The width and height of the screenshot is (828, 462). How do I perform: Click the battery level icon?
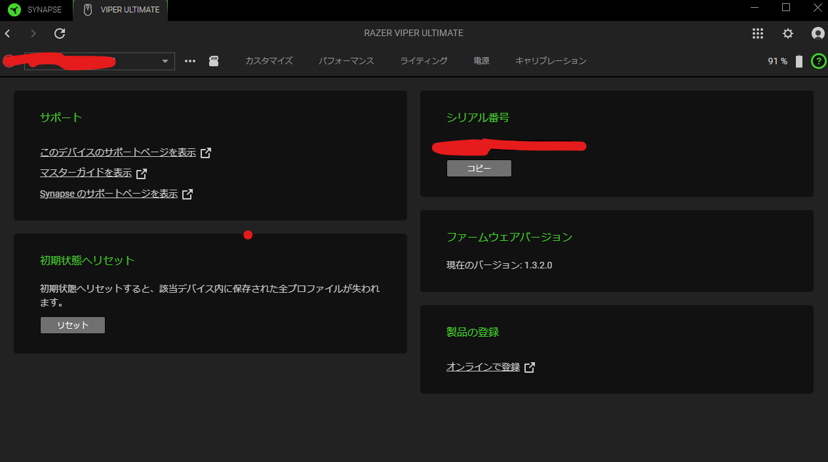point(798,61)
